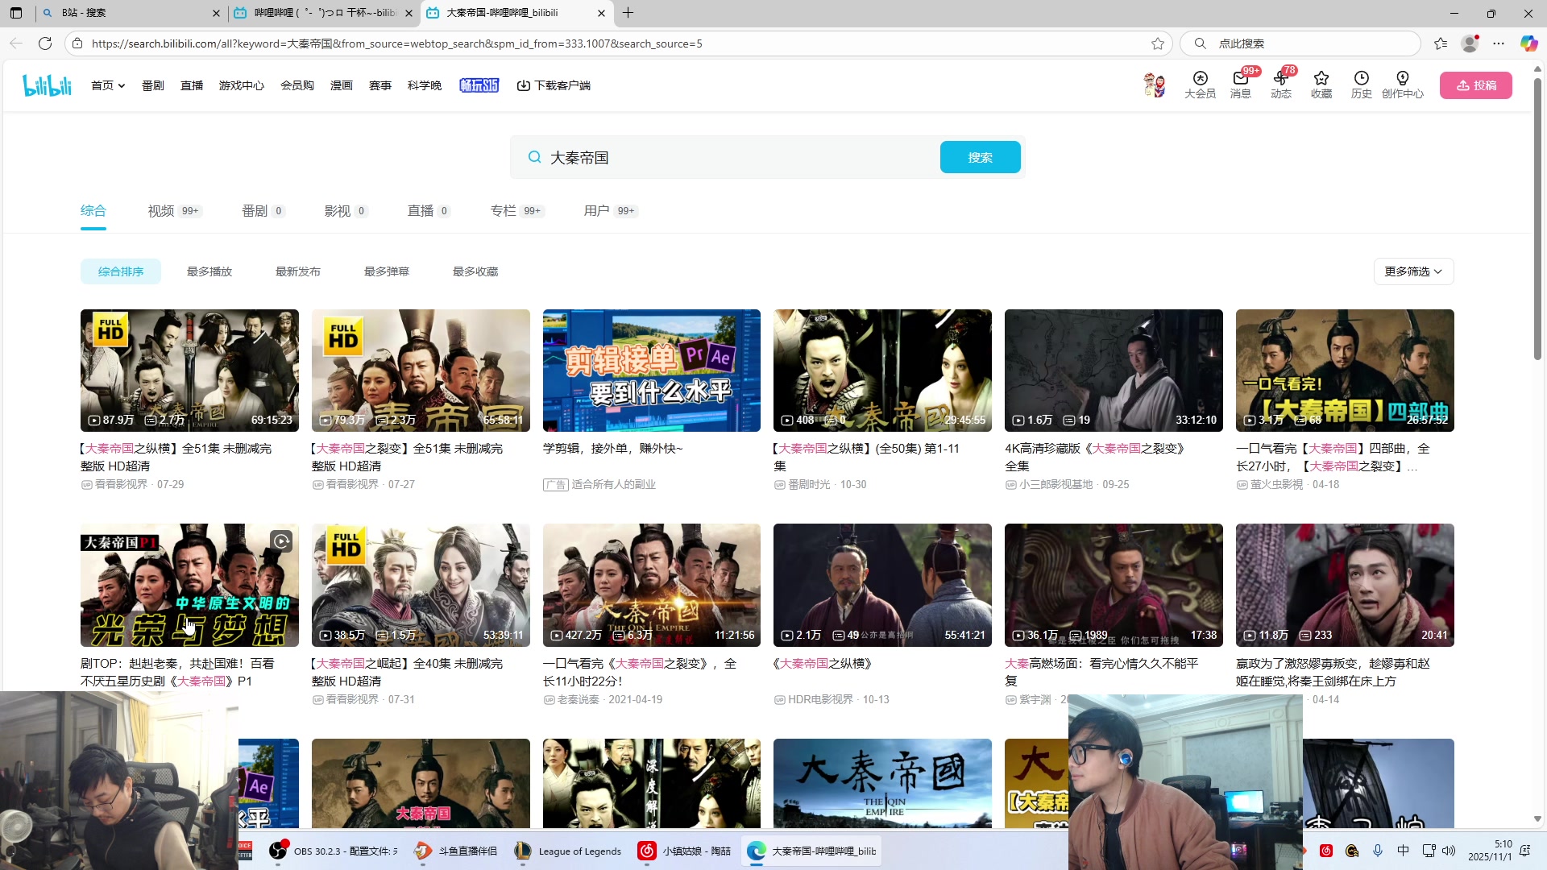
Task: Expand the 首页 dropdown in the navbar
Action: (x=108, y=85)
